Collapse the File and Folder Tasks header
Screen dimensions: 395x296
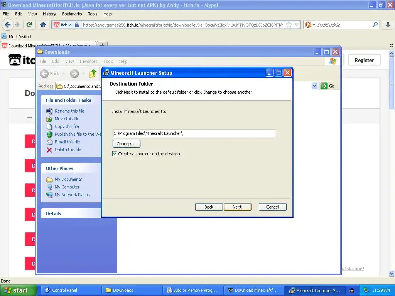click(x=71, y=100)
